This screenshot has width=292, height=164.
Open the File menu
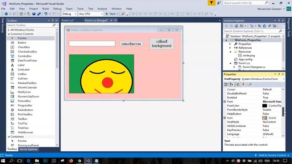pos(3,9)
